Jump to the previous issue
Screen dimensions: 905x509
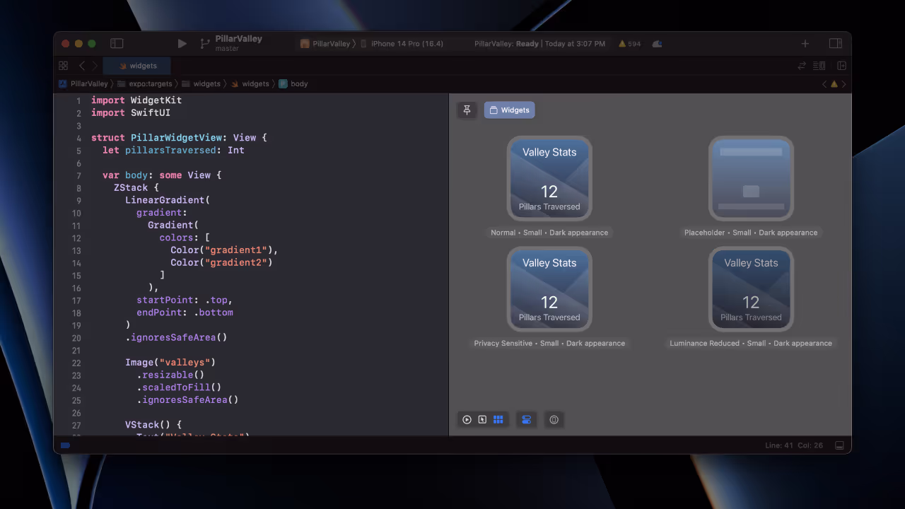824,83
